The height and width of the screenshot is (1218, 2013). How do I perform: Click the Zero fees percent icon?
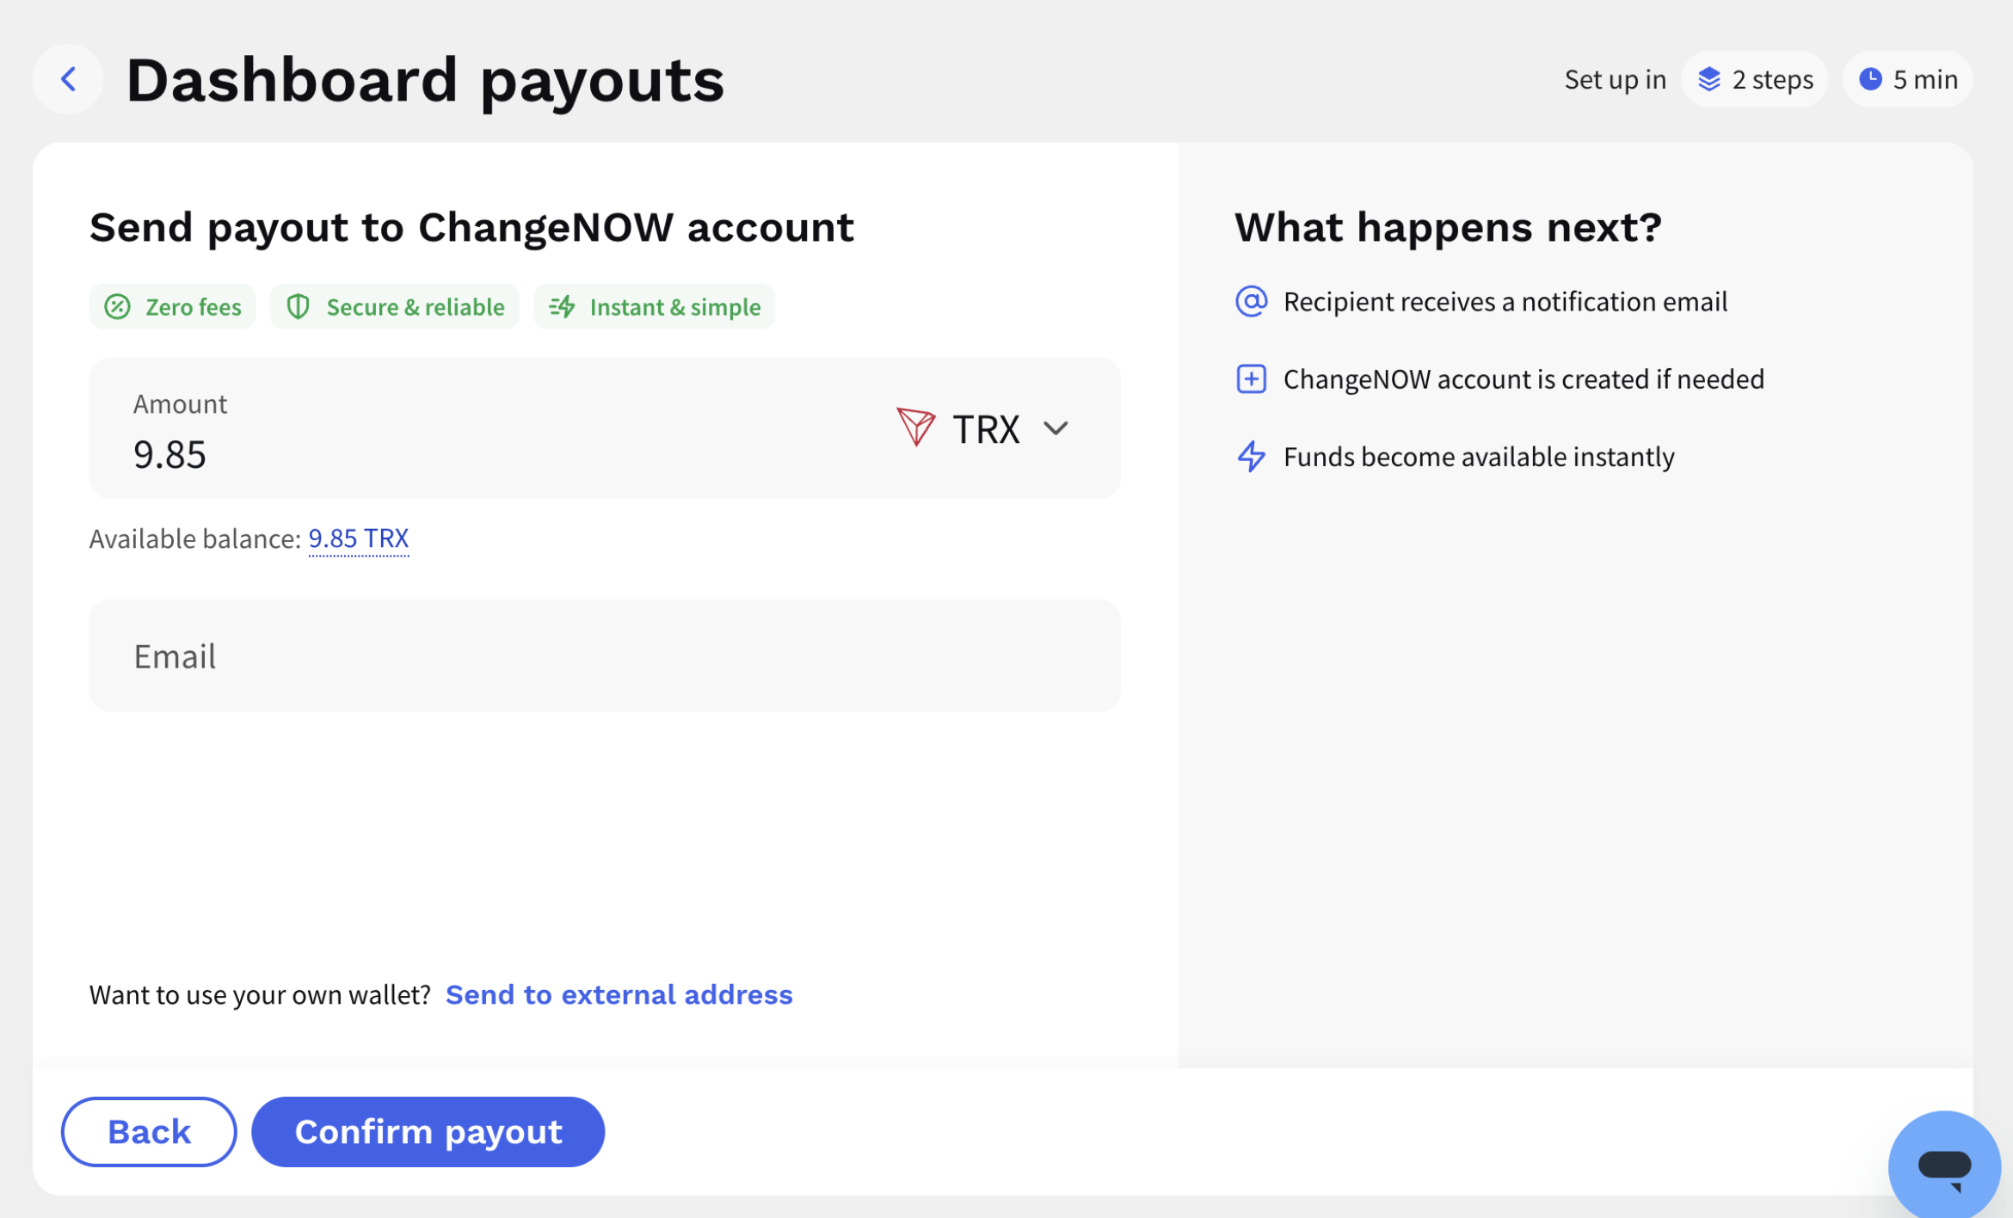[x=118, y=307]
